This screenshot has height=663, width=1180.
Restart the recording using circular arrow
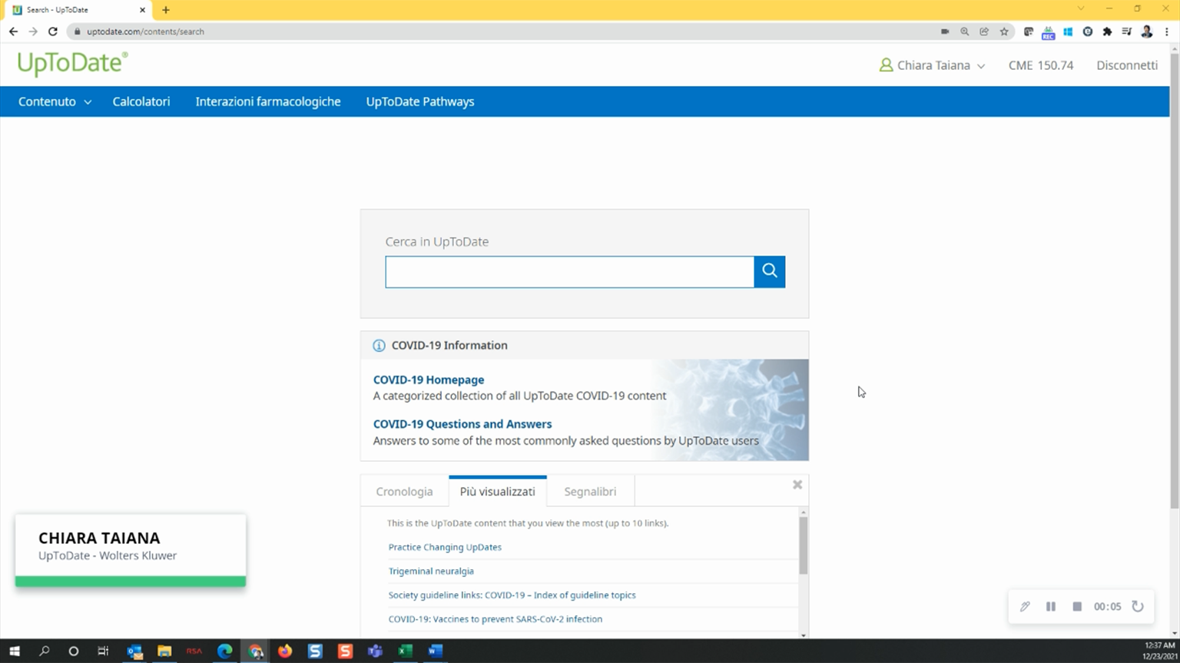click(x=1138, y=607)
